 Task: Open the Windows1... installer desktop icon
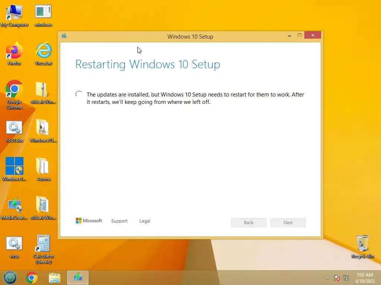[15, 169]
